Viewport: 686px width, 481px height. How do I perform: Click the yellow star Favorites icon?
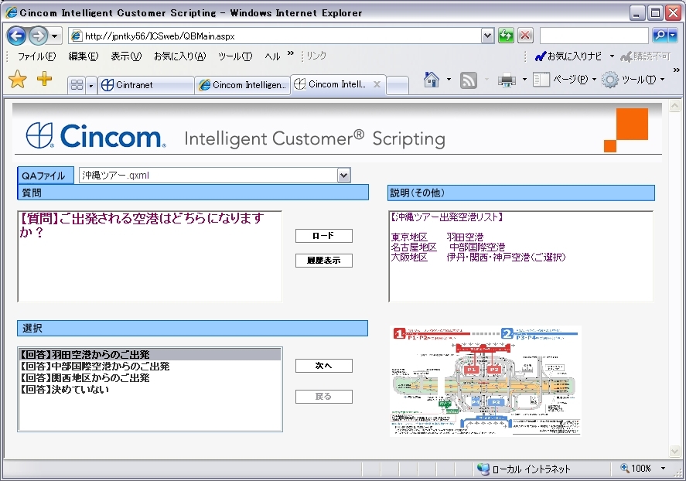(18, 80)
